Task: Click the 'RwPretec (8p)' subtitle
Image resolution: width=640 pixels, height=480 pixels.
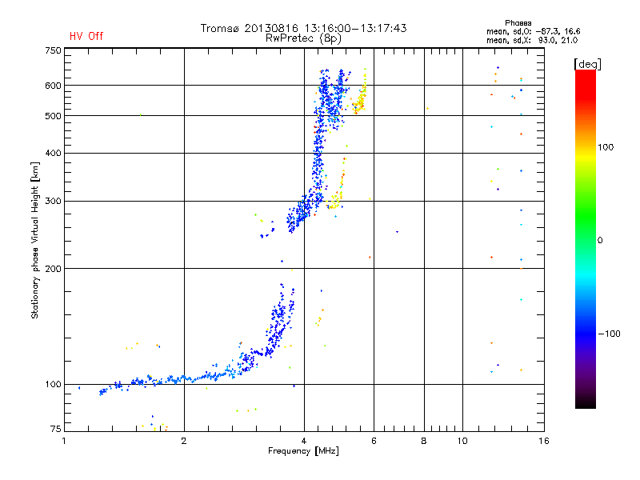Action: 303,38
